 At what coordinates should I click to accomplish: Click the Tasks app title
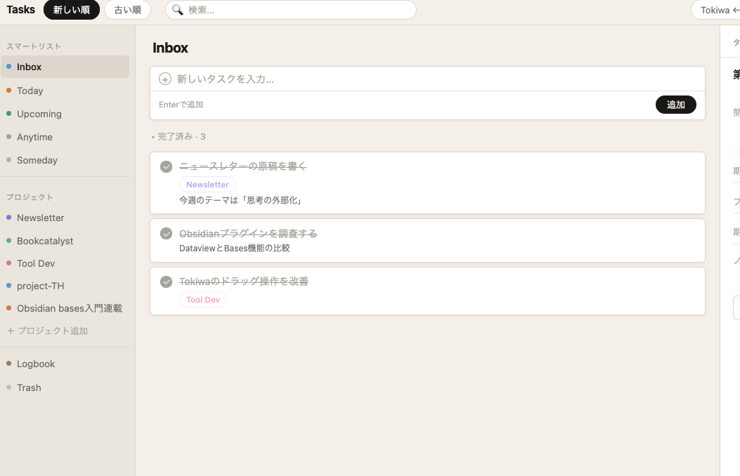coord(21,9)
